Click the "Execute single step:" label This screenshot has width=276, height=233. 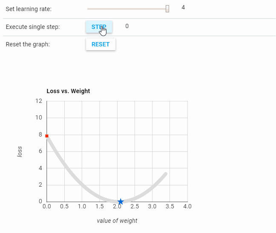[33, 27]
